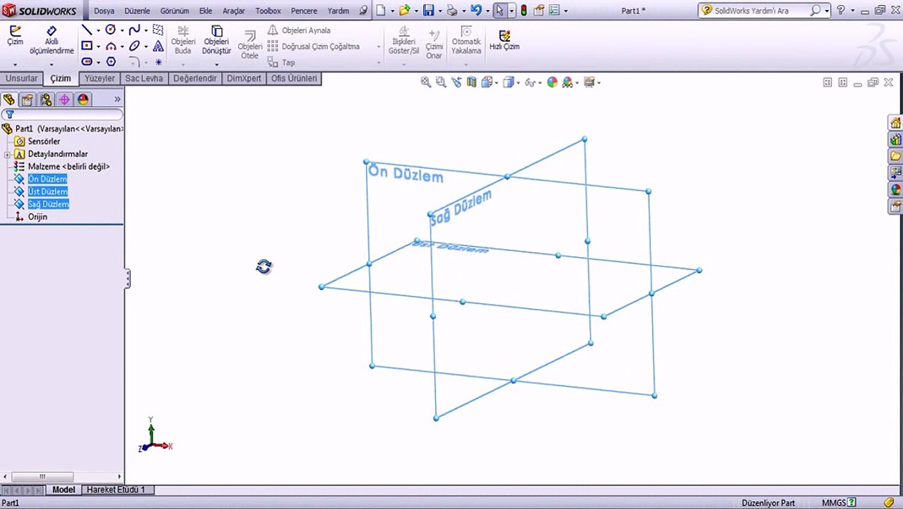903x509 pixels.
Task: Open the Objeleri Dönüştür dropdown arrow
Action: [x=216, y=64]
